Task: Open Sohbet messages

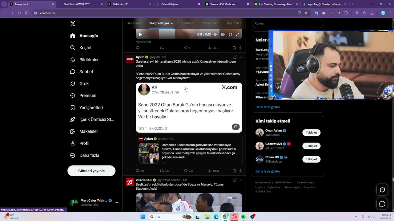Action: click(82, 72)
